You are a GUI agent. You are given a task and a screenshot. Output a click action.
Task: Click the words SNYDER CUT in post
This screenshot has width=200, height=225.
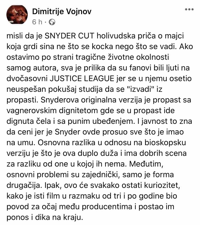tap(69, 36)
